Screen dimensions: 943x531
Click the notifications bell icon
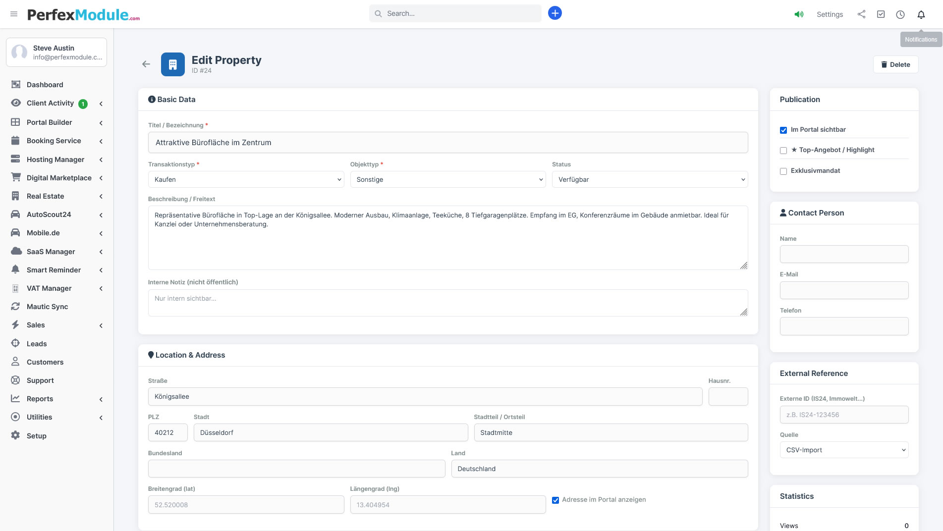[x=921, y=14]
